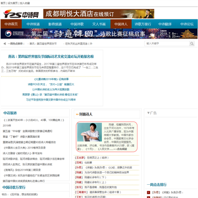This screenshot has height=198, width=198.
Task: Open the 以中国长诗的名义 link
Action: tap(51, 90)
